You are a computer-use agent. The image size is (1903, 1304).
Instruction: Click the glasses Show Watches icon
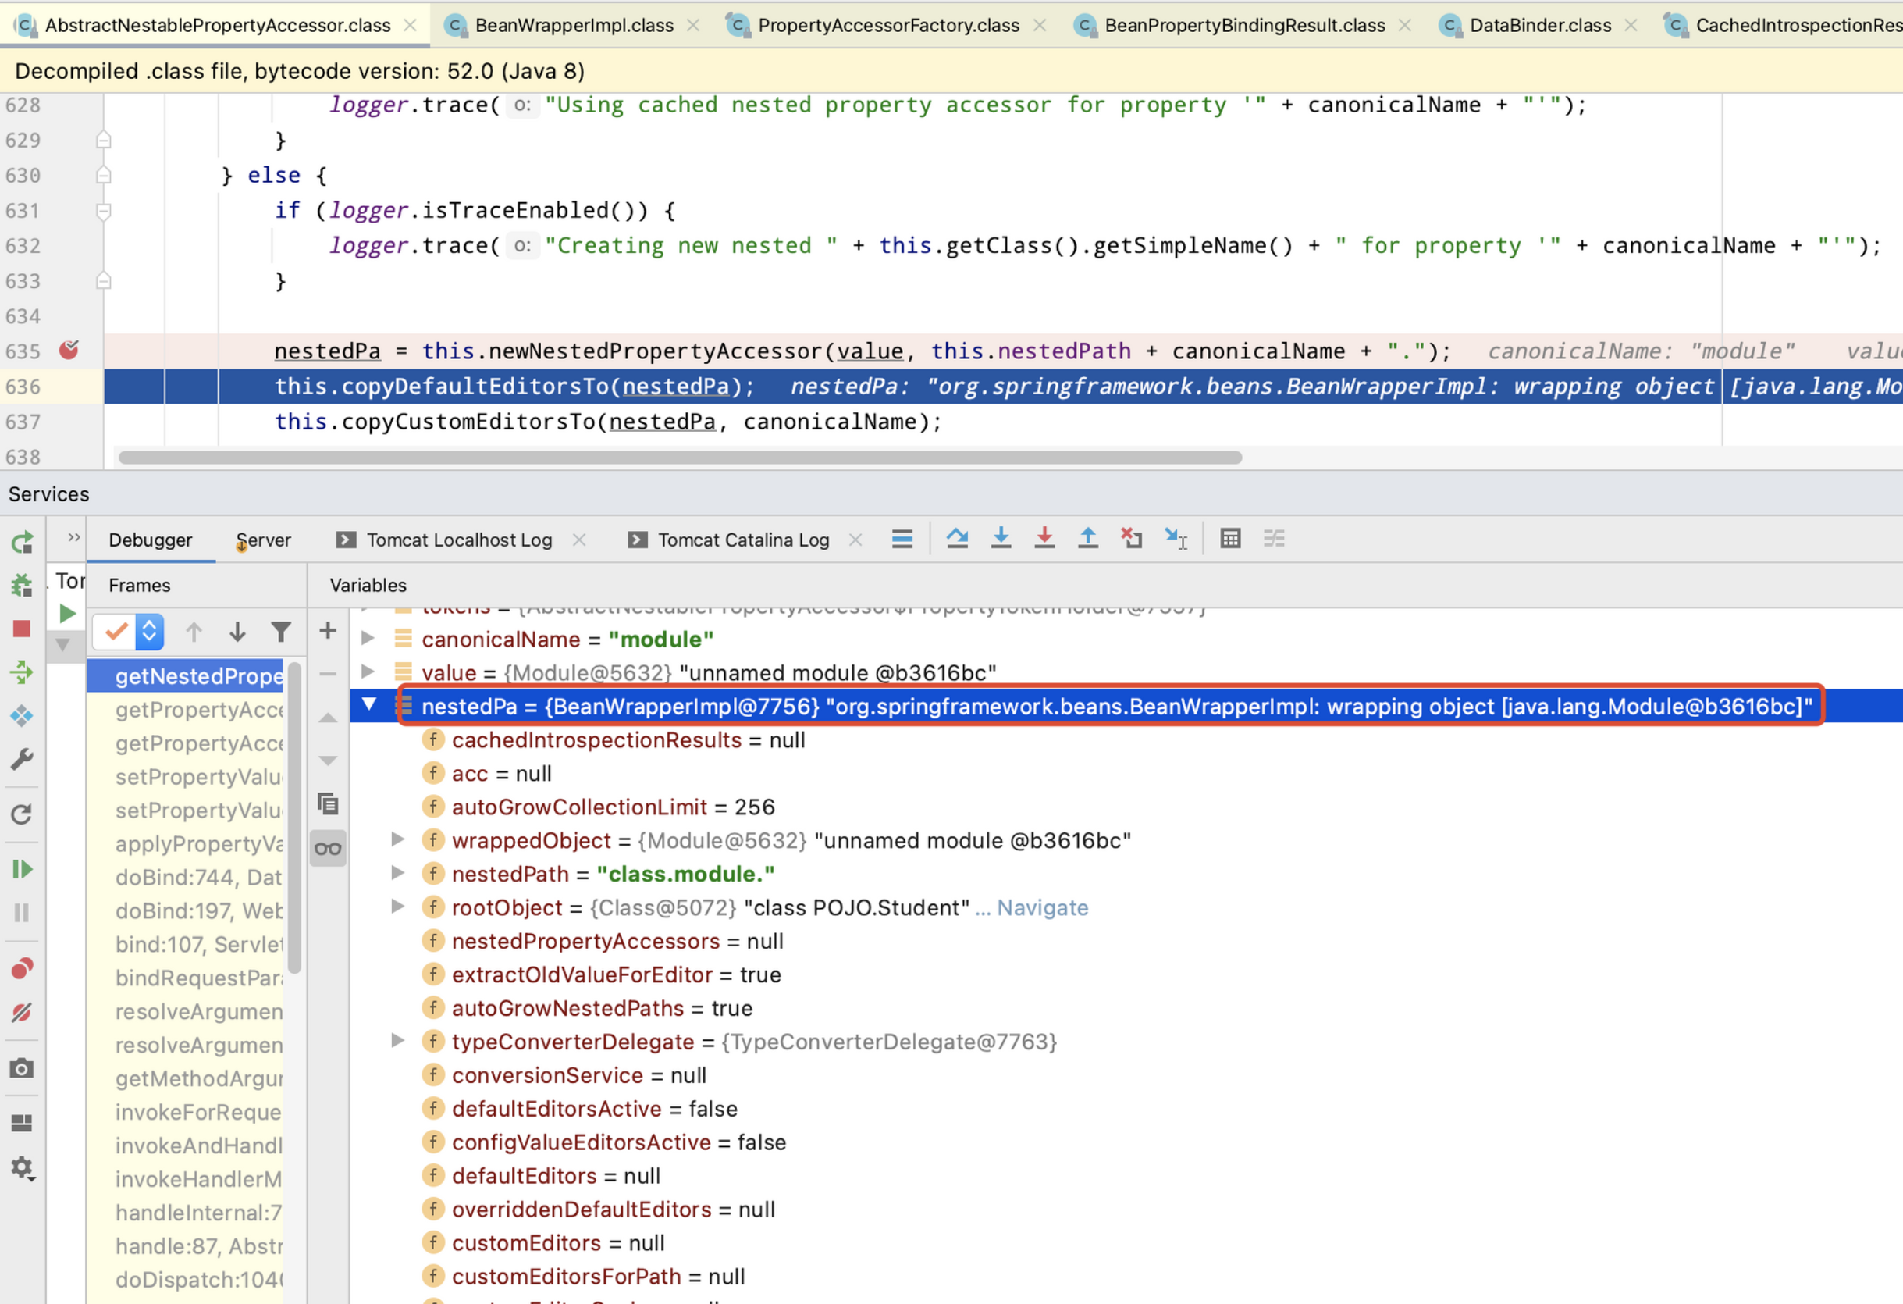click(x=329, y=849)
